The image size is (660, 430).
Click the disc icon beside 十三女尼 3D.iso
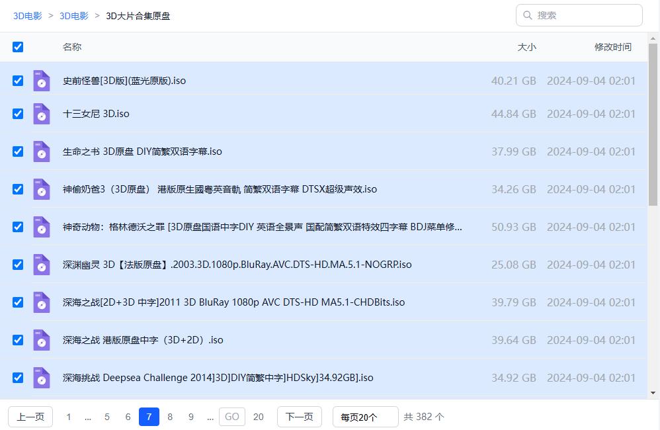point(42,114)
